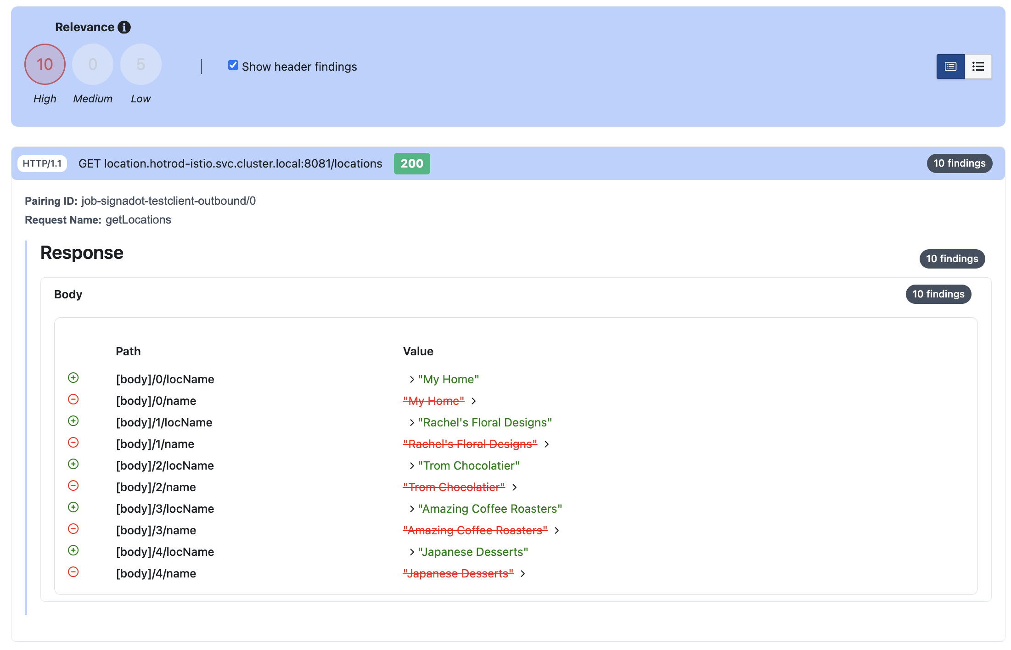Click green plus icon for [body]/4/locName

73,550
